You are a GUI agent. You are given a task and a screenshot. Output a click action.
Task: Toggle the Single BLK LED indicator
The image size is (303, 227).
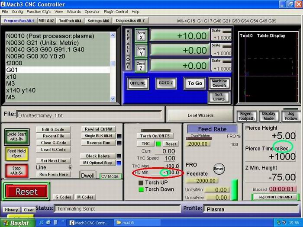click(x=119, y=136)
